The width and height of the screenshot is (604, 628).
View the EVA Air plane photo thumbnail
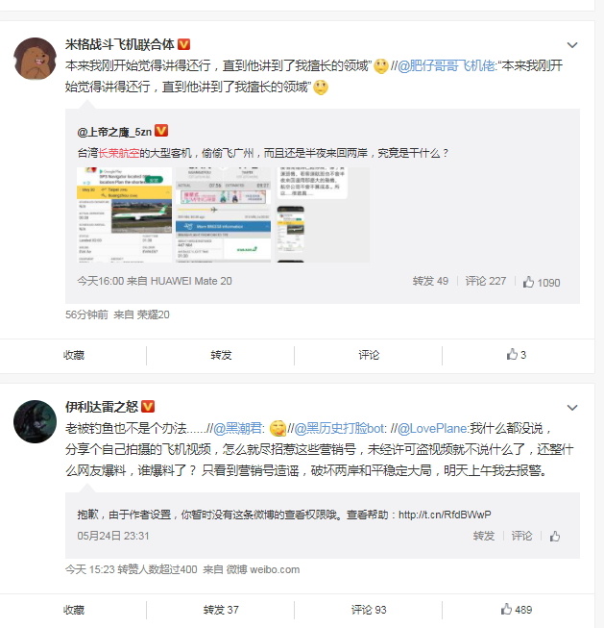coord(125,215)
